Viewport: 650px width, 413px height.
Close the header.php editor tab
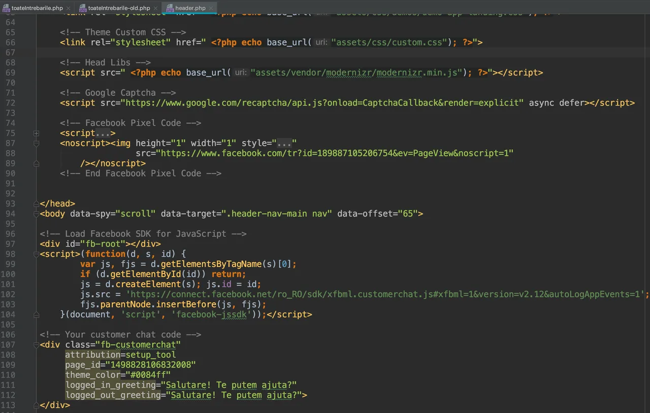click(x=211, y=8)
